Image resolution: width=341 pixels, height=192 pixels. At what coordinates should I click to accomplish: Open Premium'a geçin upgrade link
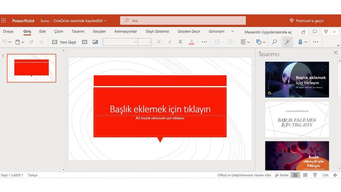309,20
